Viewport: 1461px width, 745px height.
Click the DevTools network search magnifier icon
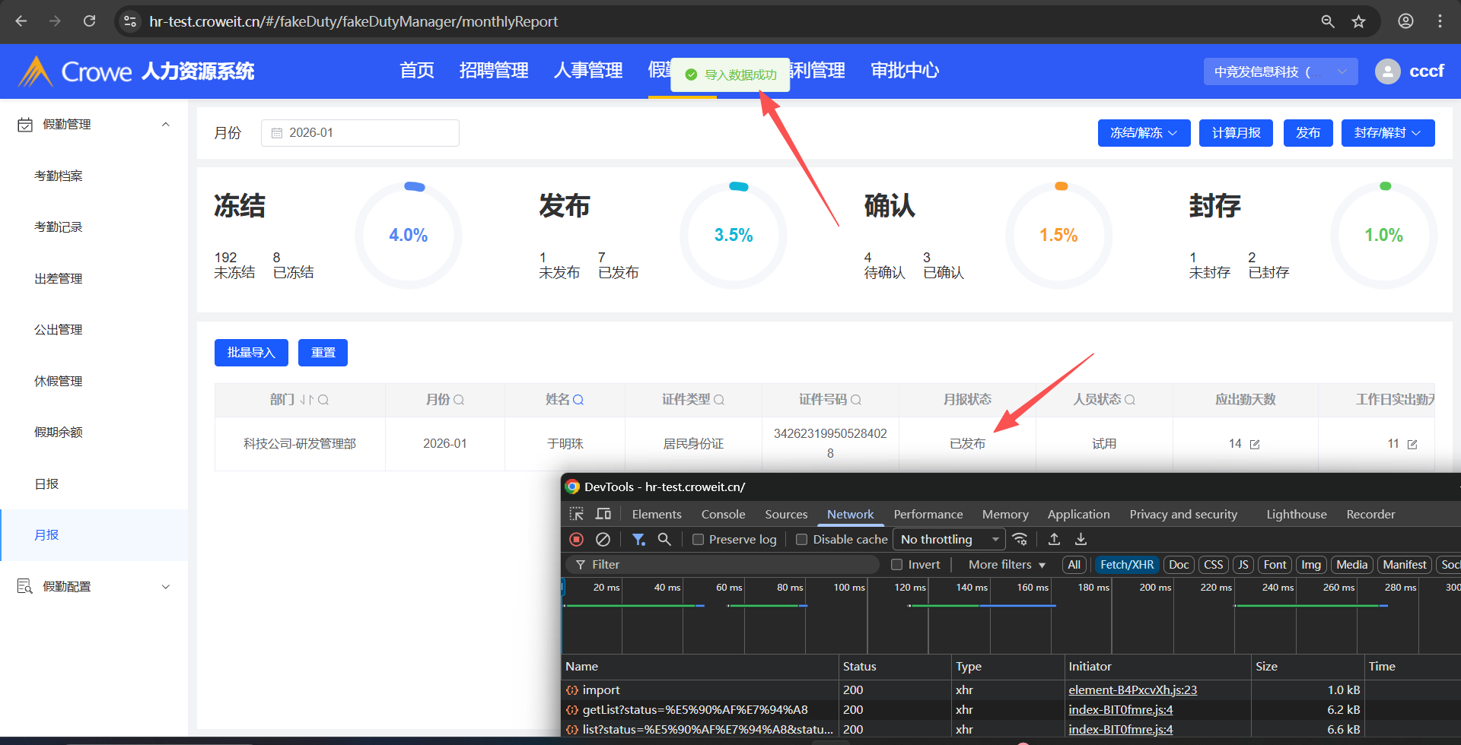click(664, 539)
